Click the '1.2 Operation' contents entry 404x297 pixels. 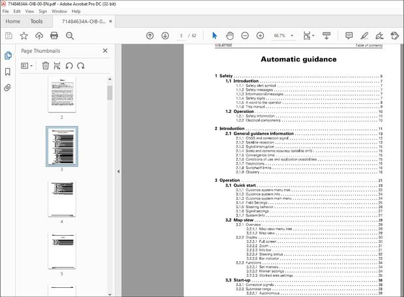point(304,112)
